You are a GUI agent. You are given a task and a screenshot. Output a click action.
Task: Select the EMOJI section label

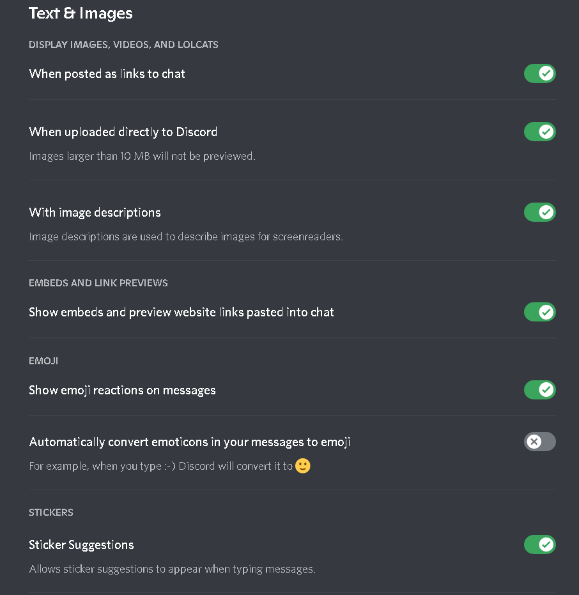pyautogui.click(x=43, y=360)
